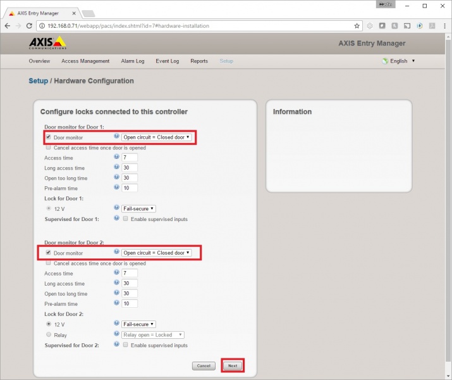
Task: Select Relay radio for Door 2 lock
Action: (x=49, y=334)
